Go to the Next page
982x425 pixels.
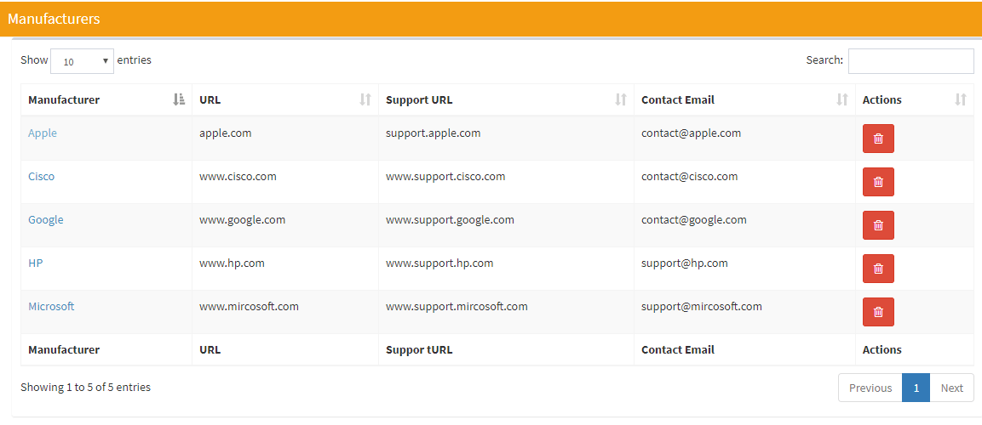click(x=951, y=388)
